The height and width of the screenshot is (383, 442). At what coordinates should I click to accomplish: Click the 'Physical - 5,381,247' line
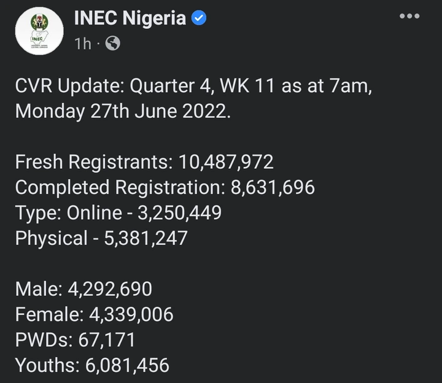[x=101, y=238]
